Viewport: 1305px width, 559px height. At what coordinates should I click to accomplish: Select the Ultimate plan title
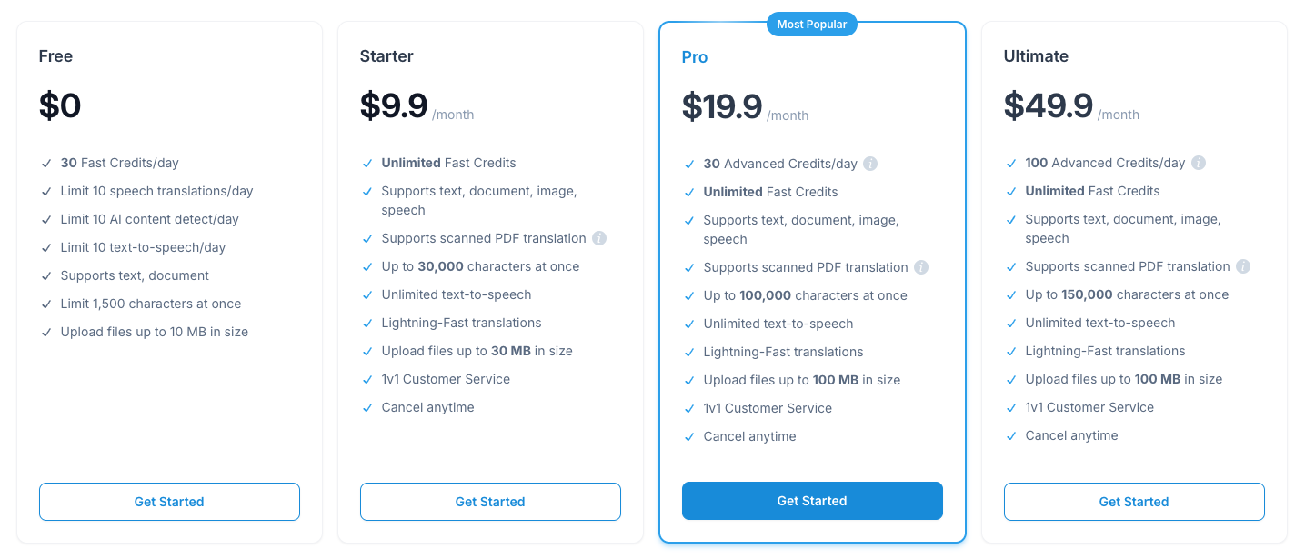point(1036,55)
